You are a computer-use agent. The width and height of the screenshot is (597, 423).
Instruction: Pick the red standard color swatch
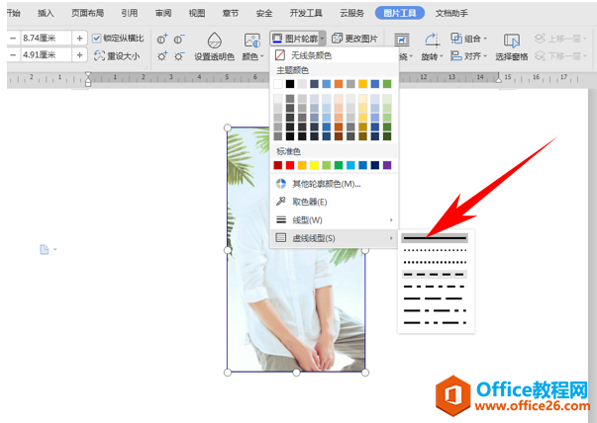click(x=290, y=165)
